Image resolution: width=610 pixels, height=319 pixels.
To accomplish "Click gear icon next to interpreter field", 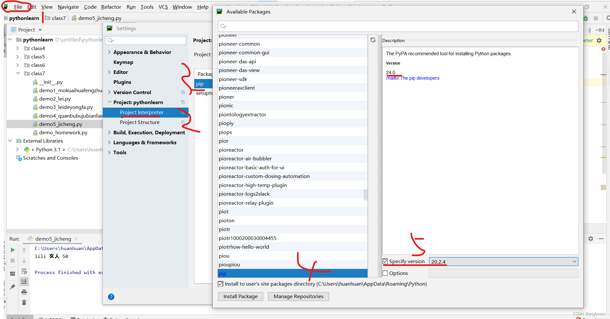I will click(x=599, y=40).
